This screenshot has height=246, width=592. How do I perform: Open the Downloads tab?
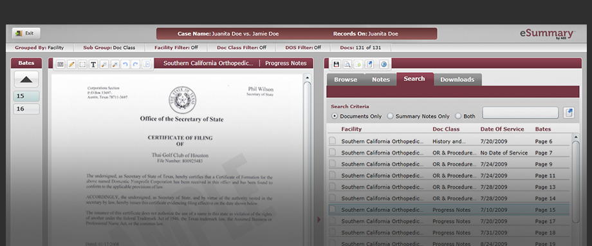coord(458,80)
